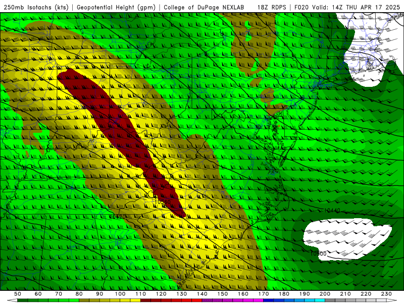
Task: Select the dark blue swatch right of 170
Action: [x=269, y=300]
